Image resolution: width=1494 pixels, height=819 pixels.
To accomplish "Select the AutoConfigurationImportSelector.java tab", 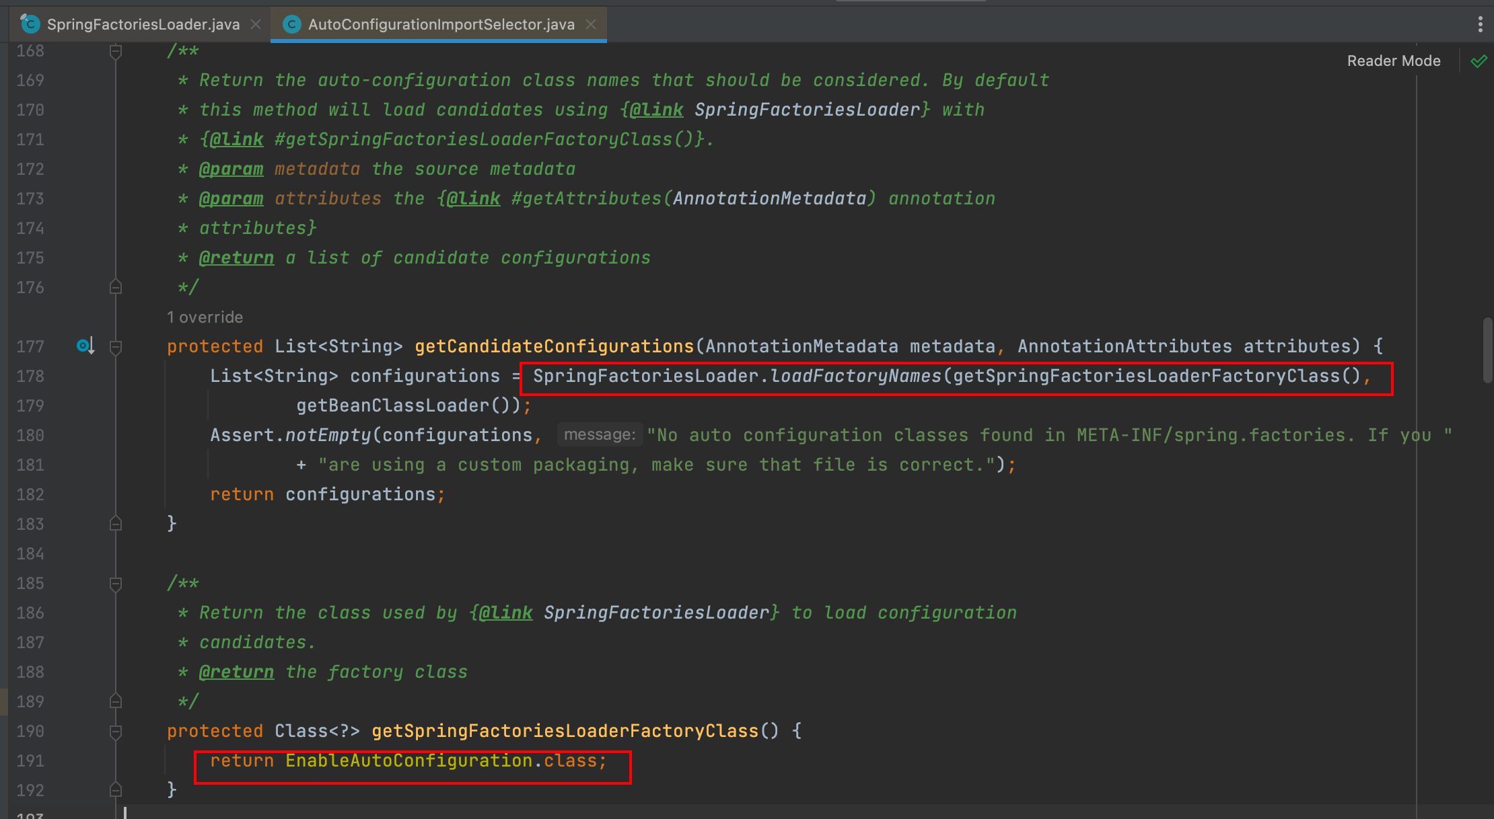I will pyautogui.click(x=441, y=25).
